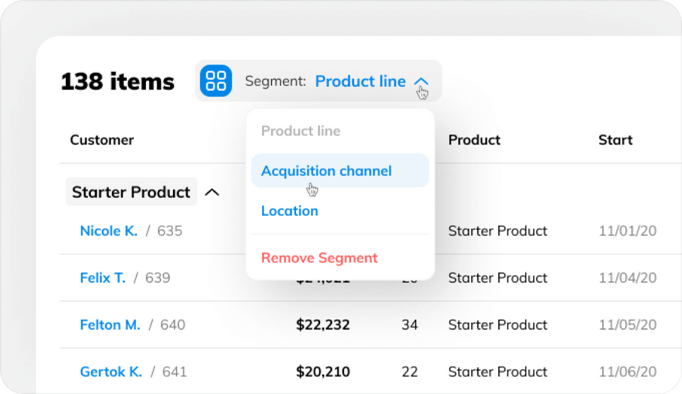This screenshot has height=394, width=682.
Task: Click the 11/06/20 start date
Action: point(628,371)
